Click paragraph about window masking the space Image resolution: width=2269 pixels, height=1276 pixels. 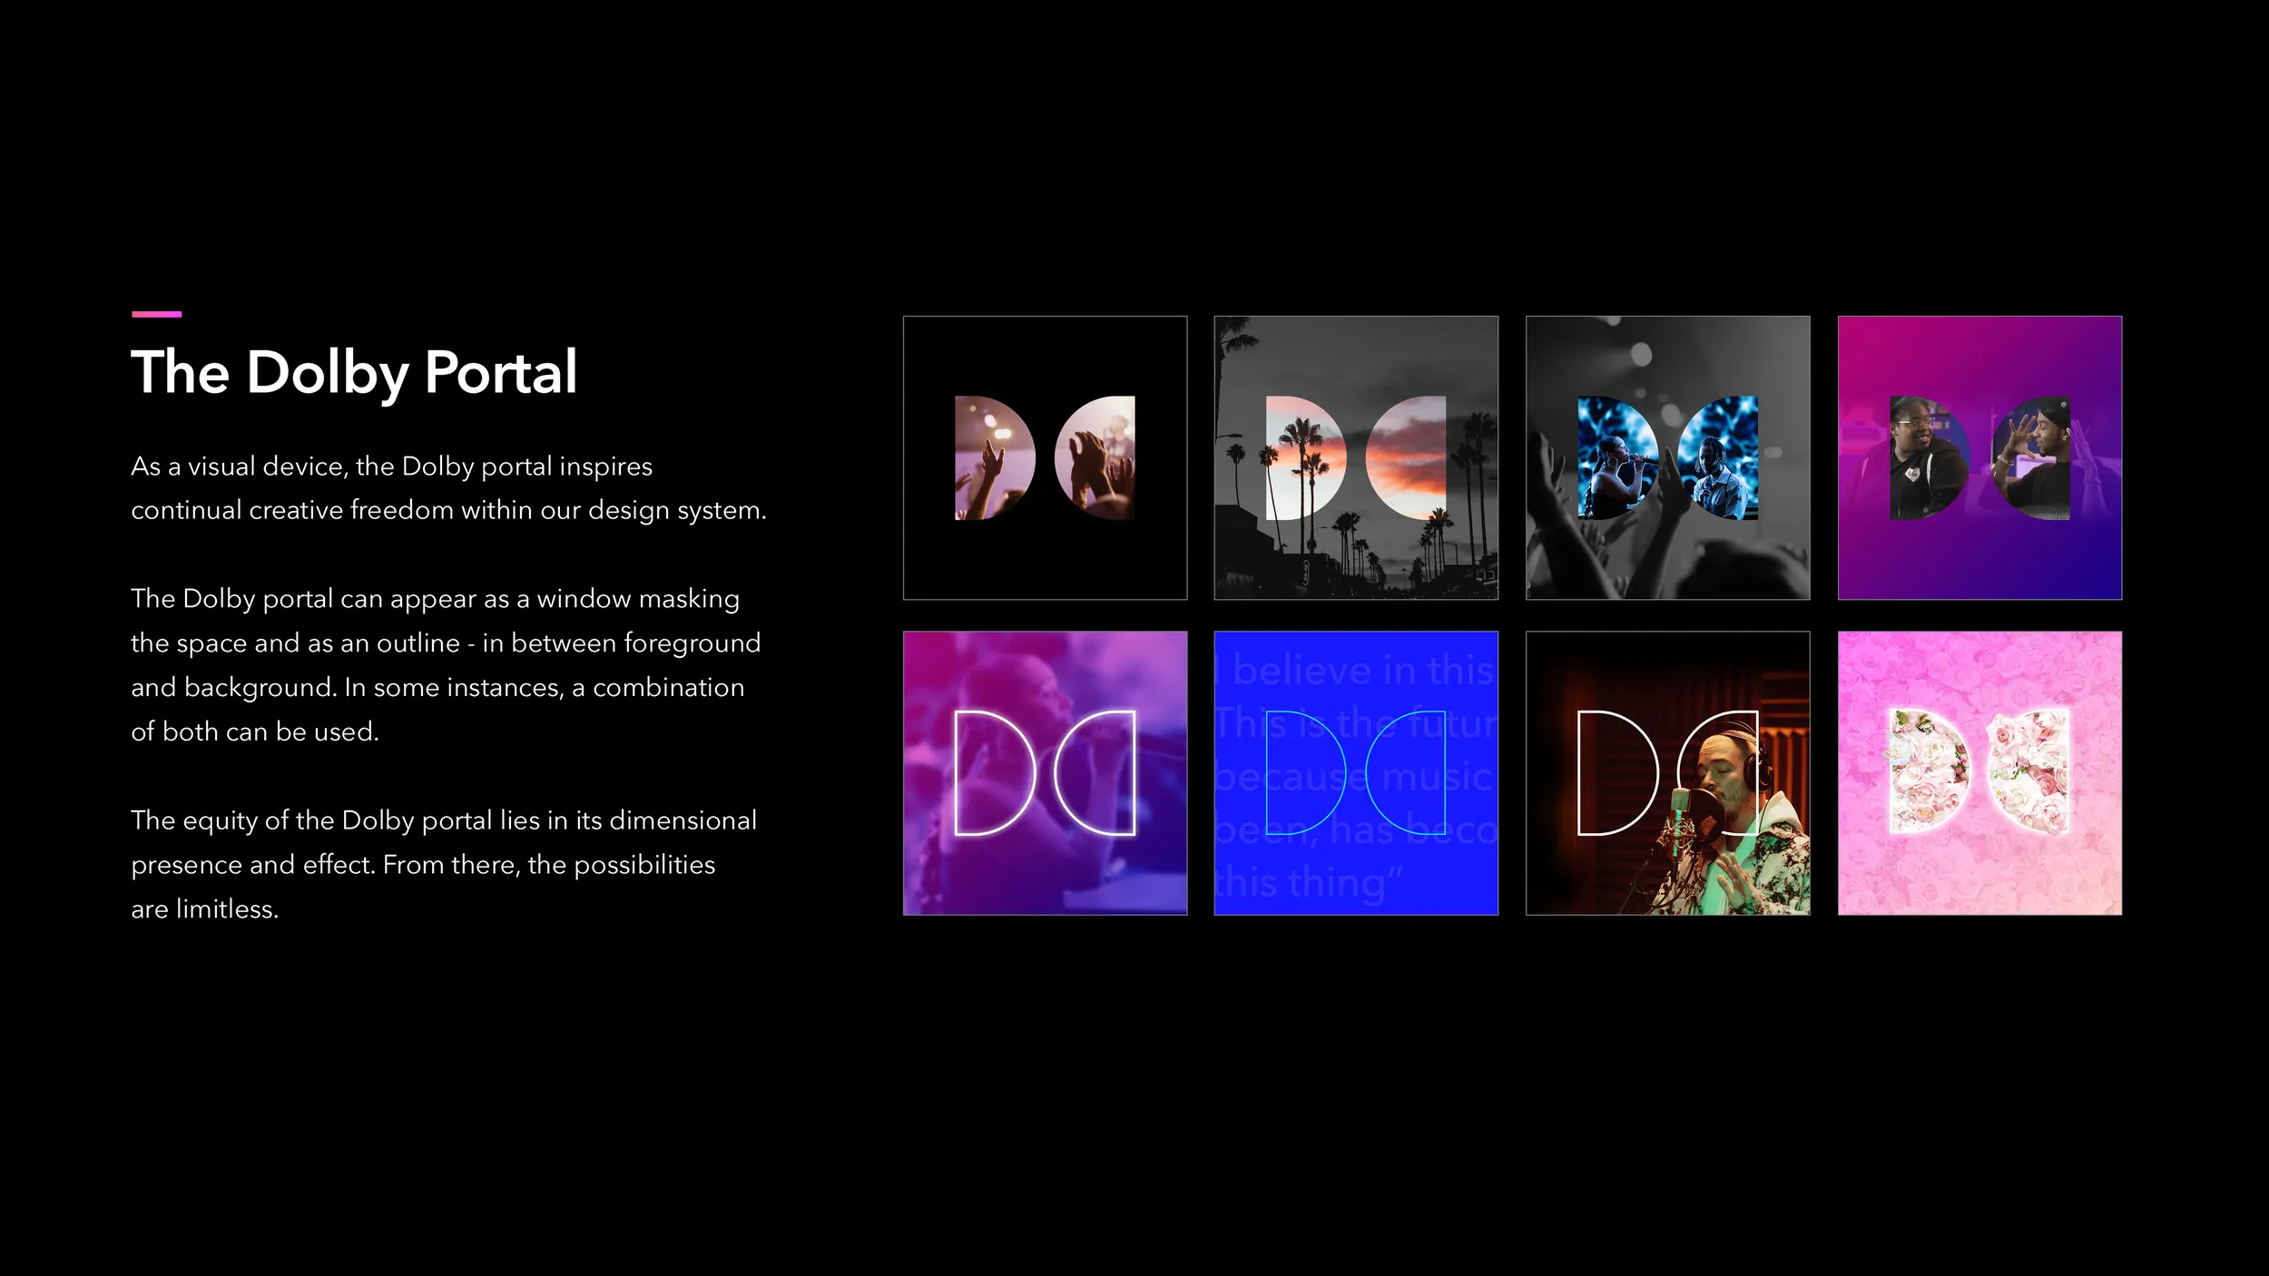[x=445, y=664]
